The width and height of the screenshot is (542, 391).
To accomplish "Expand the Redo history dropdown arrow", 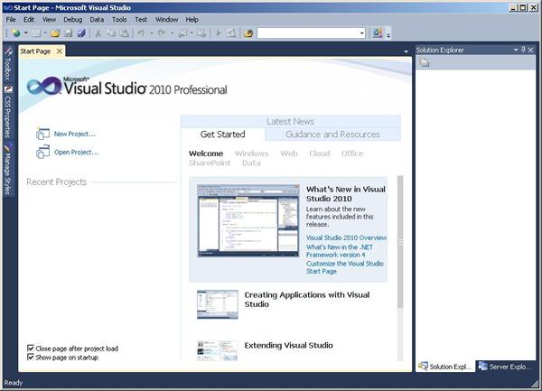I will pyautogui.click(x=172, y=33).
